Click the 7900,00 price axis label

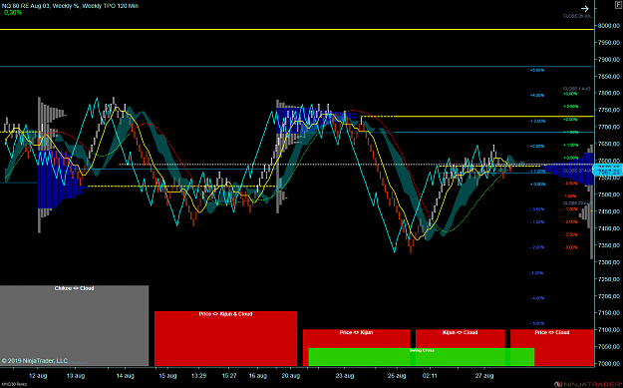(609, 60)
